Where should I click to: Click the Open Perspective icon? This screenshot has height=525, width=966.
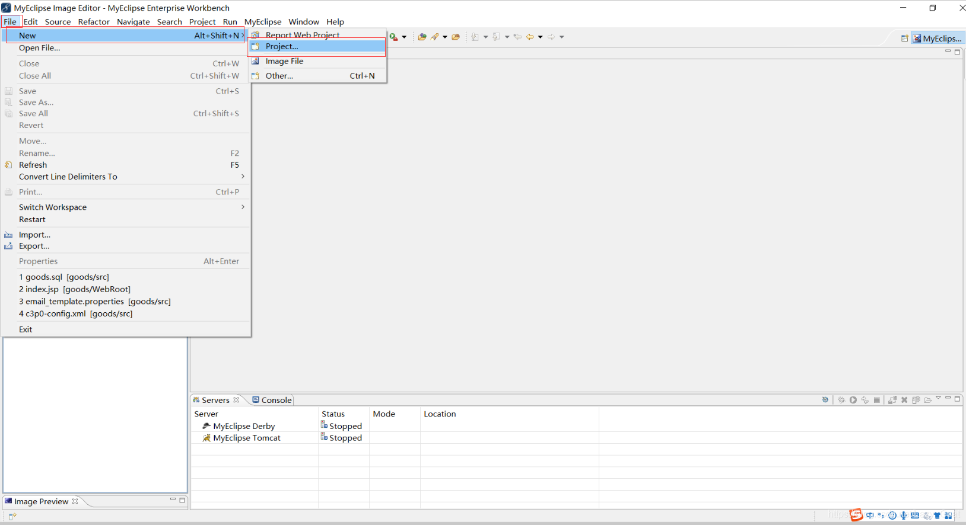(904, 39)
